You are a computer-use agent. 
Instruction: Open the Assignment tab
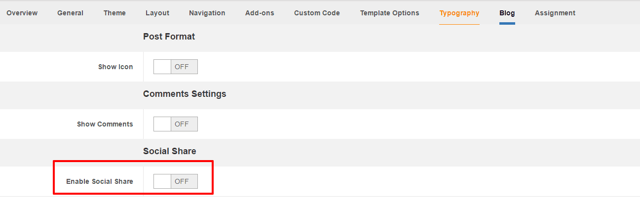tap(555, 13)
